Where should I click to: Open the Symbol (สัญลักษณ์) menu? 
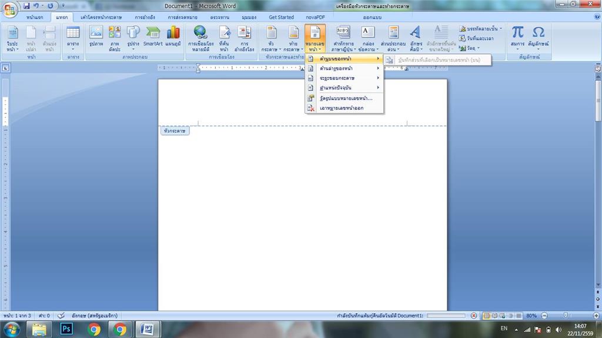pyautogui.click(x=539, y=39)
